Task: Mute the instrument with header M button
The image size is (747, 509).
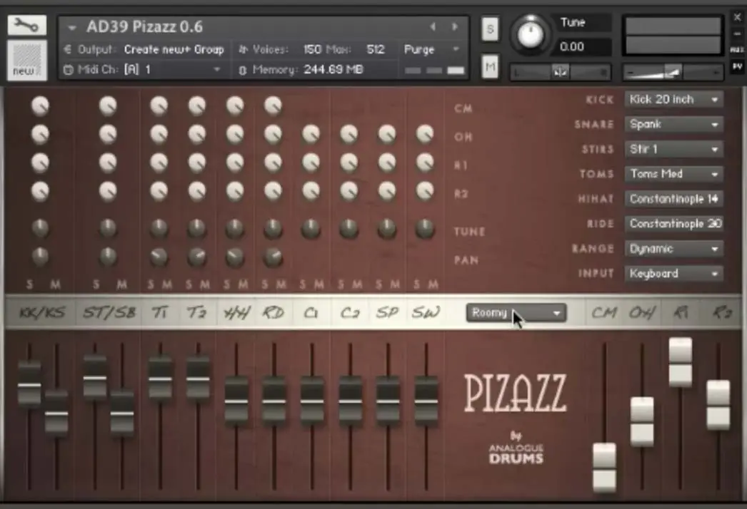Action: [x=490, y=67]
